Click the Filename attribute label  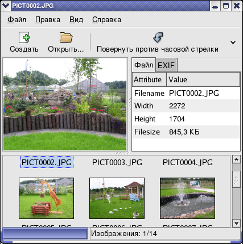click(149, 93)
